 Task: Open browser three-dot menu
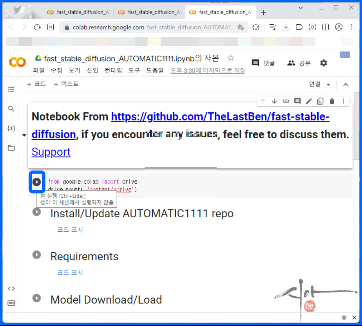tap(352, 27)
